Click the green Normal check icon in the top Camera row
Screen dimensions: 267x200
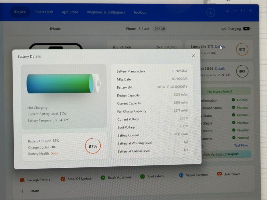(x=234, y=130)
